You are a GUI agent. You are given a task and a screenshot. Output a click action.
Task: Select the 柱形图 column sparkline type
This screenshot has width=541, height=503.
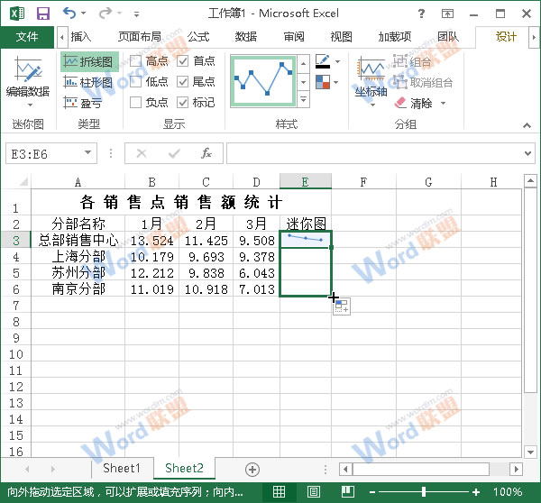pos(88,82)
